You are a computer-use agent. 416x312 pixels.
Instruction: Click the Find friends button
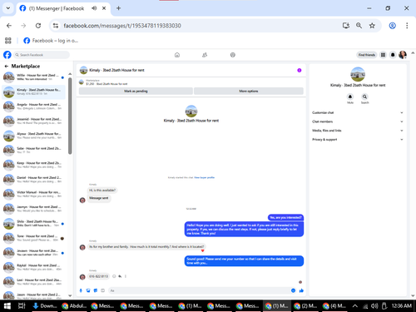coord(367,55)
